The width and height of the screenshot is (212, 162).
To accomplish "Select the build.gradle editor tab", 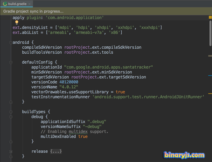I will click(16, 4).
